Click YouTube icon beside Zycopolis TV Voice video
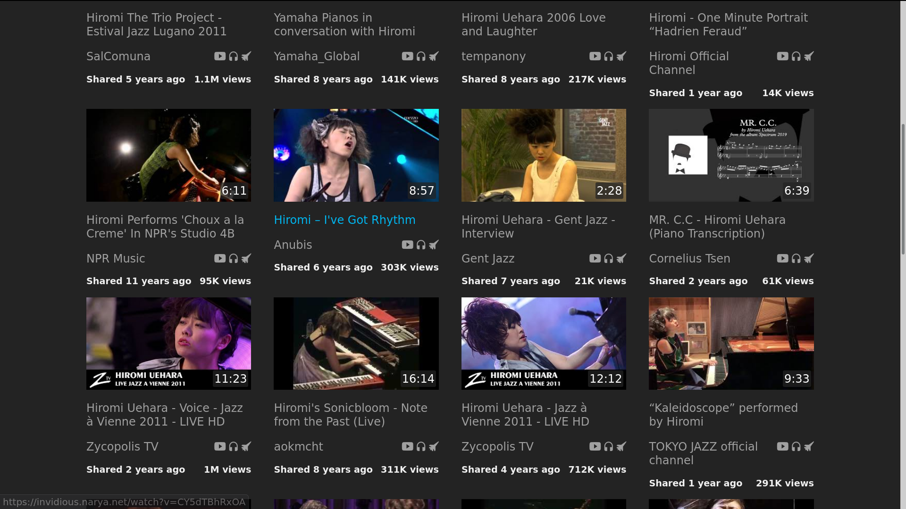The image size is (906, 509). click(220, 447)
